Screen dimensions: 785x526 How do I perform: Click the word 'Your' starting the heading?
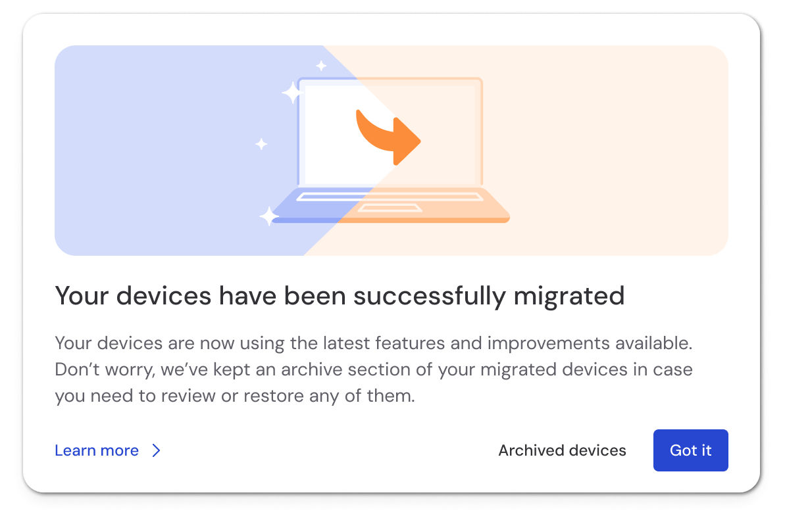pos(80,296)
